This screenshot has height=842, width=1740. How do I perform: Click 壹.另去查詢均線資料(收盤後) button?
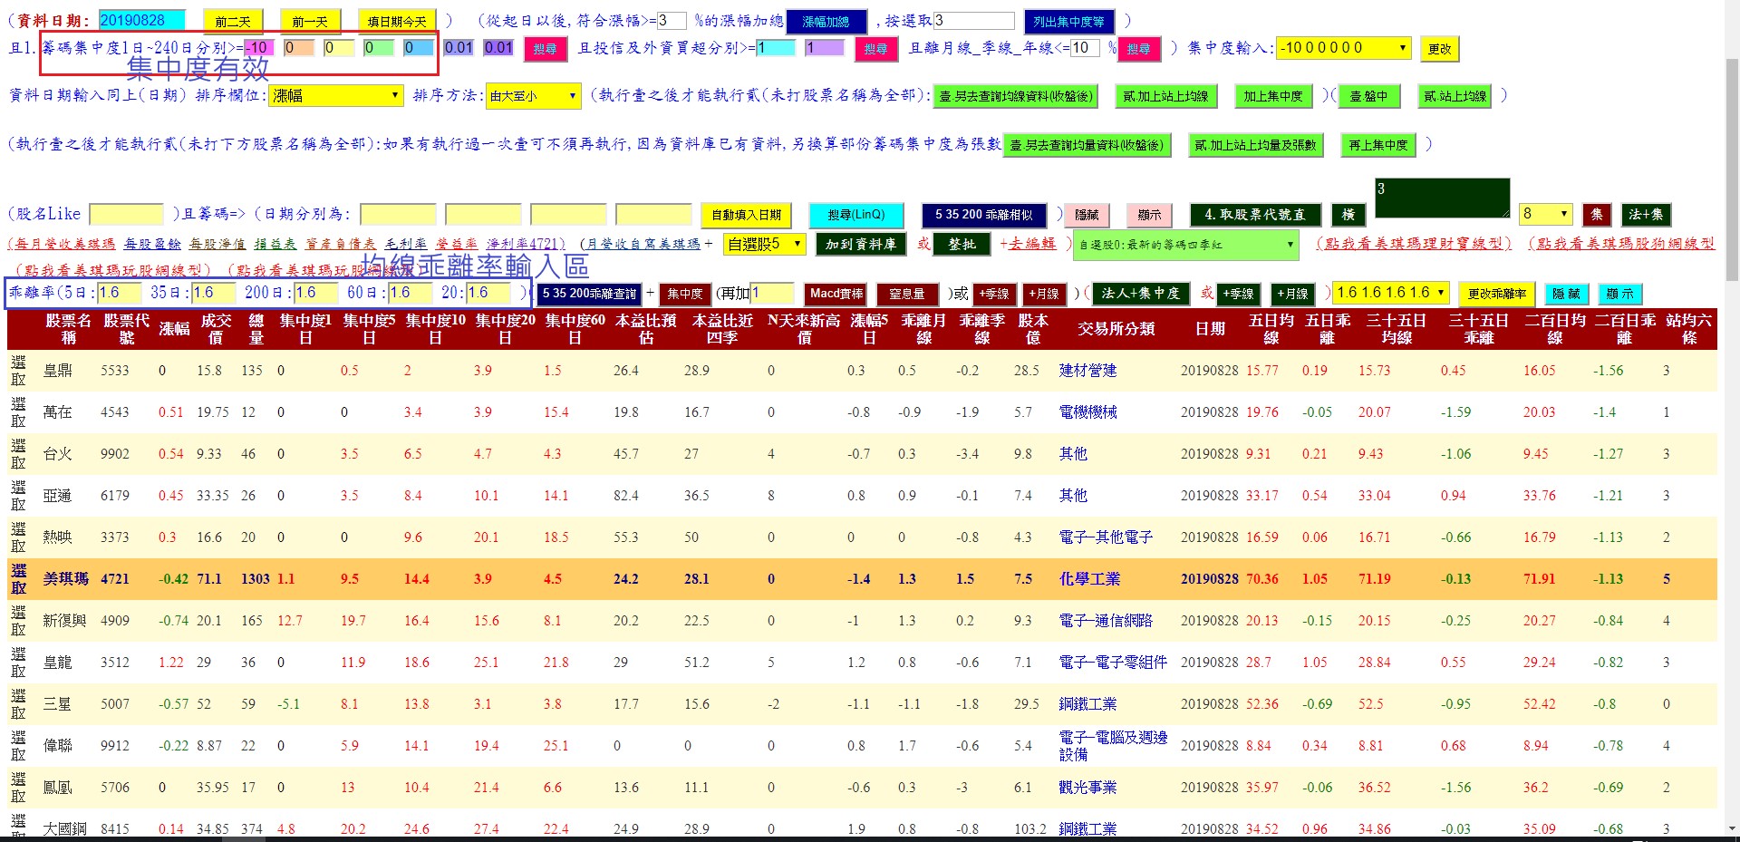click(x=1015, y=96)
